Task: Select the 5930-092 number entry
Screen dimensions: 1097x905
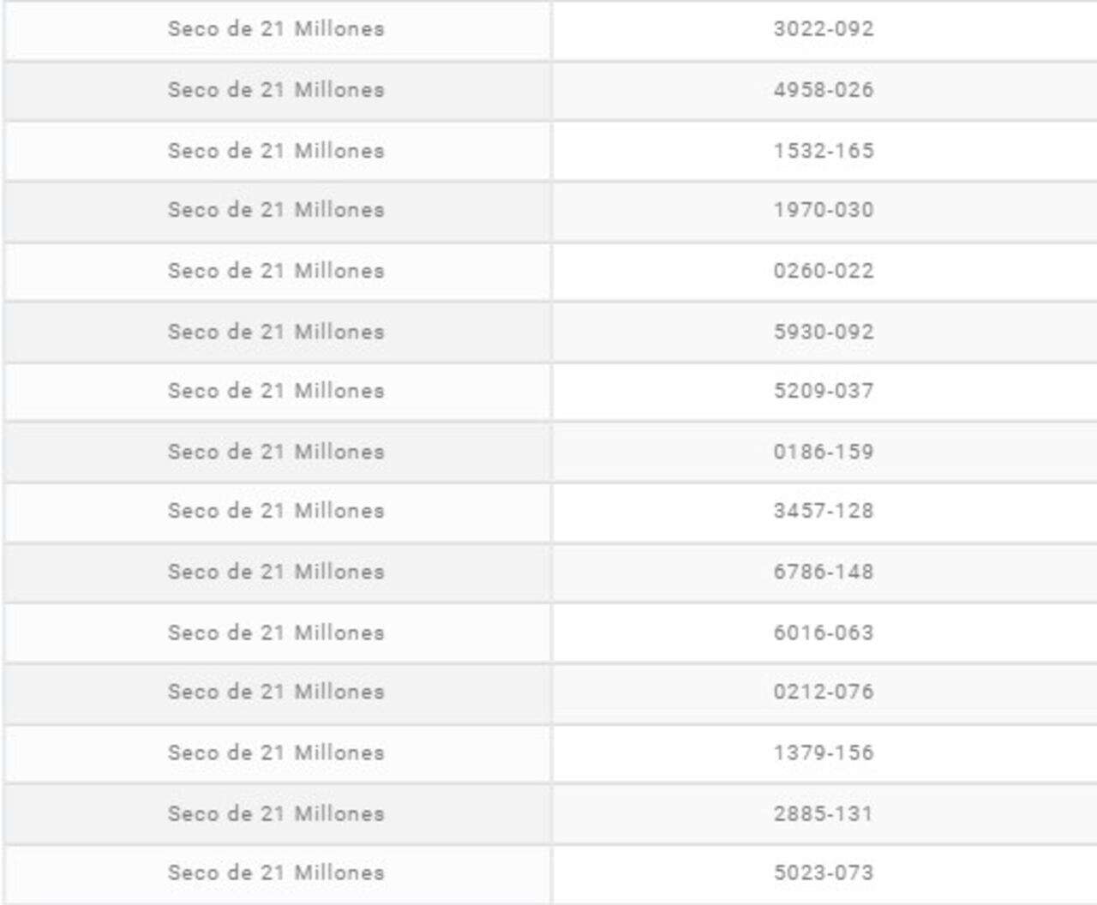Action: pyautogui.click(x=824, y=332)
